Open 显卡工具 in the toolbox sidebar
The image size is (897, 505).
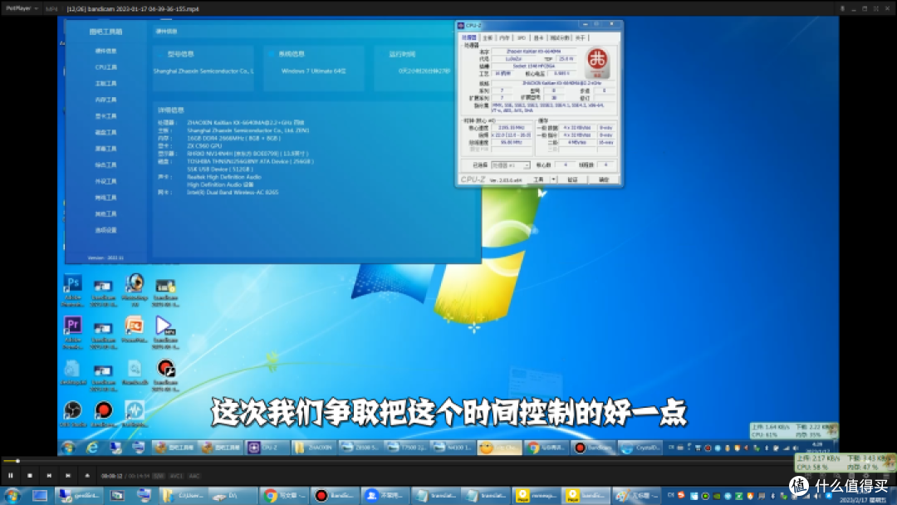105,116
